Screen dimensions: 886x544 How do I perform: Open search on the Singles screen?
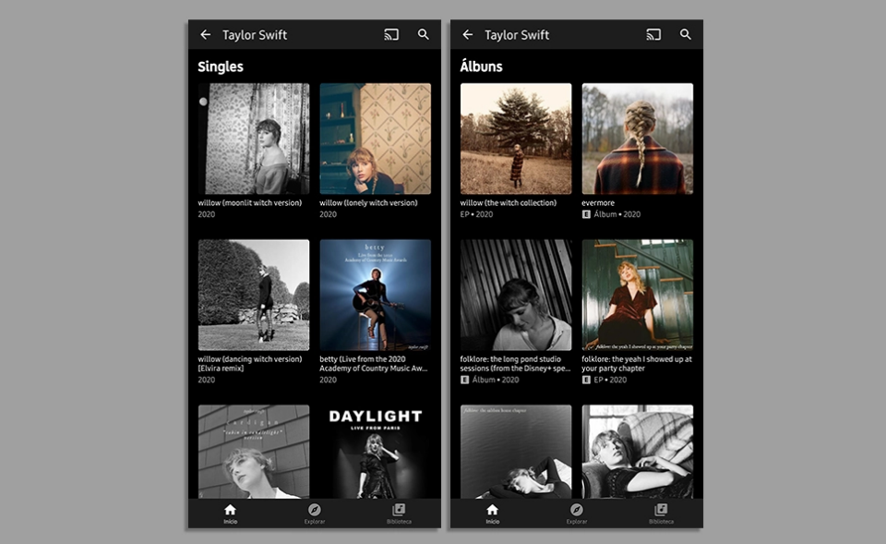(x=424, y=34)
